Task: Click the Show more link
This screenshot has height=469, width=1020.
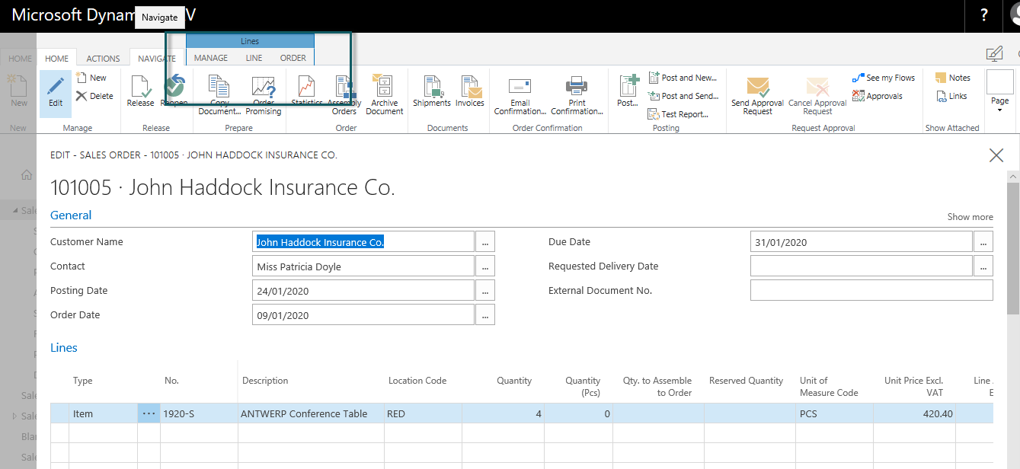Action: 969,216
